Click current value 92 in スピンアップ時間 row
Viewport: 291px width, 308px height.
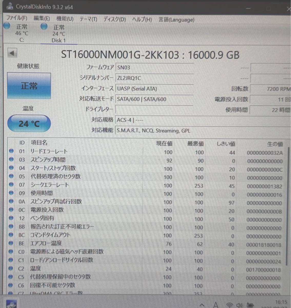[169, 161]
